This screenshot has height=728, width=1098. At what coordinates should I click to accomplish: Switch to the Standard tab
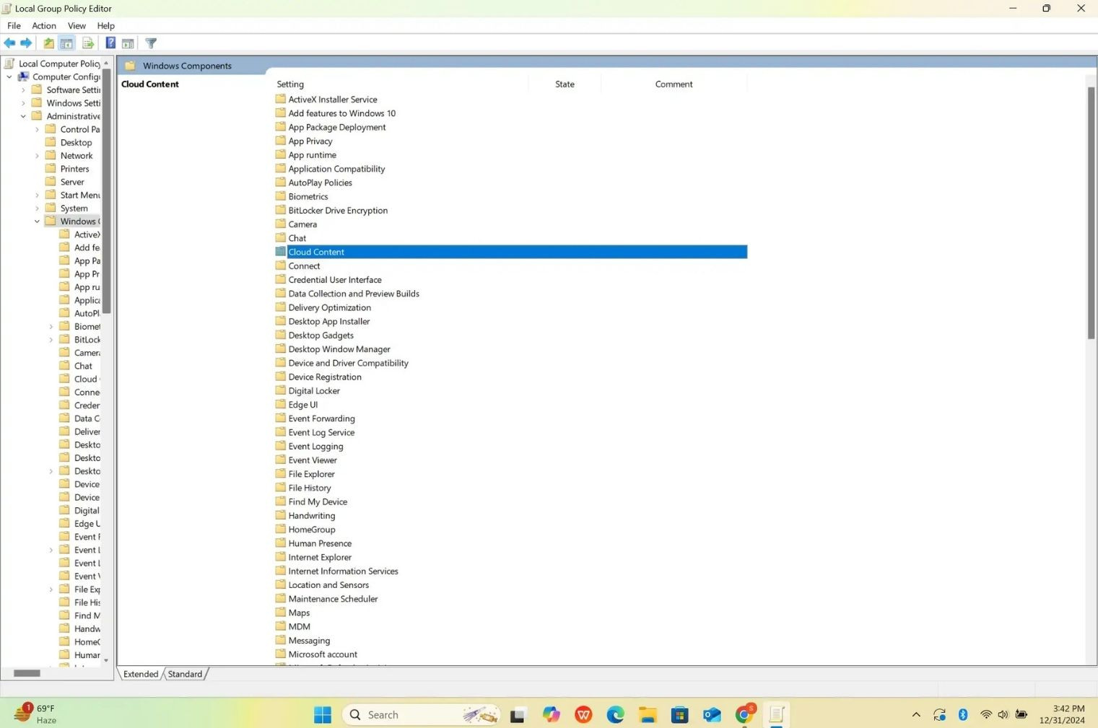[x=185, y=674]
